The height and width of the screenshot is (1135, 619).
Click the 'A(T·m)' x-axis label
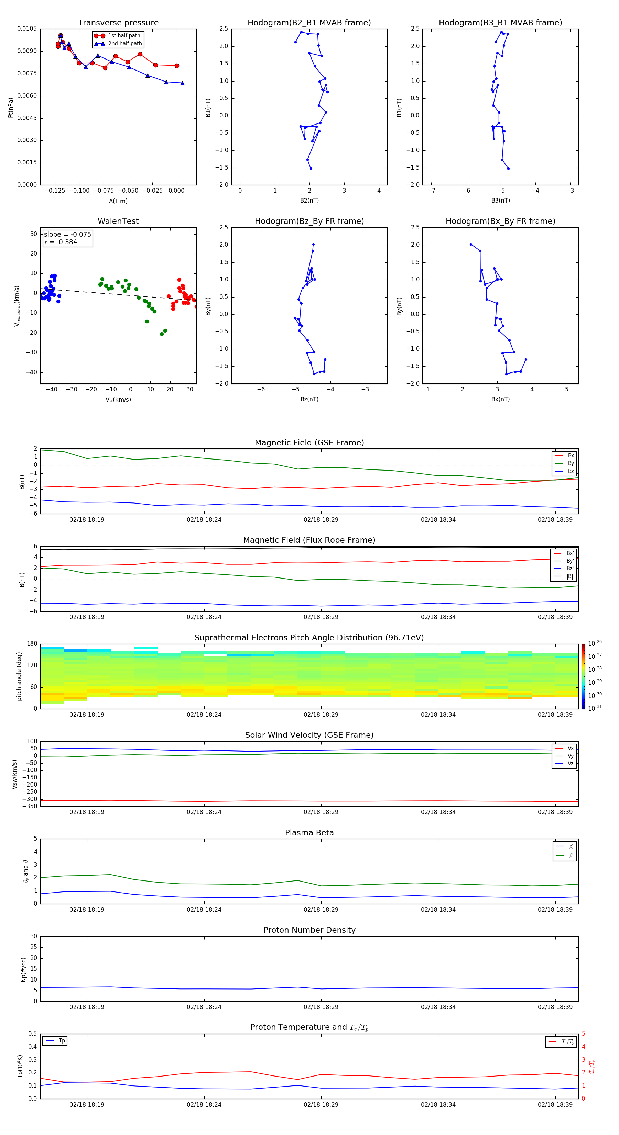point(118,201)
